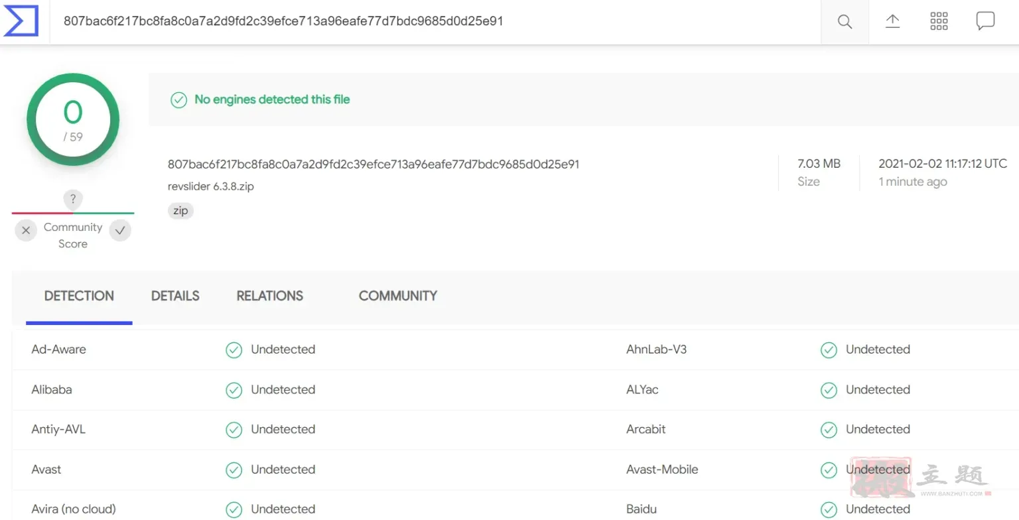This screenshot has height=520, width=1019.
Task: Click the search magnifier icon
Action: (x=845, y=22)
